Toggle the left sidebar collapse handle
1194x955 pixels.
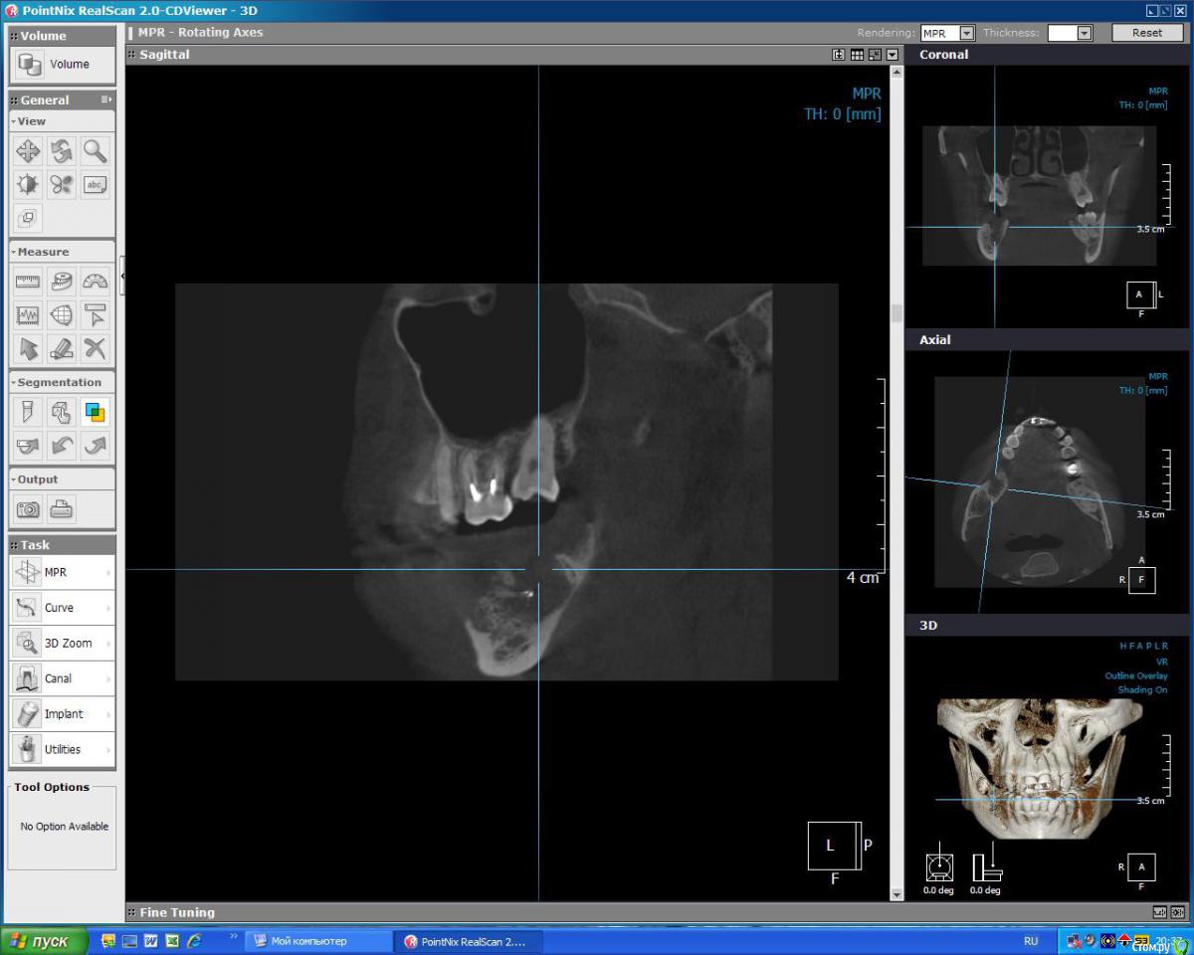[x=122, y=276]
